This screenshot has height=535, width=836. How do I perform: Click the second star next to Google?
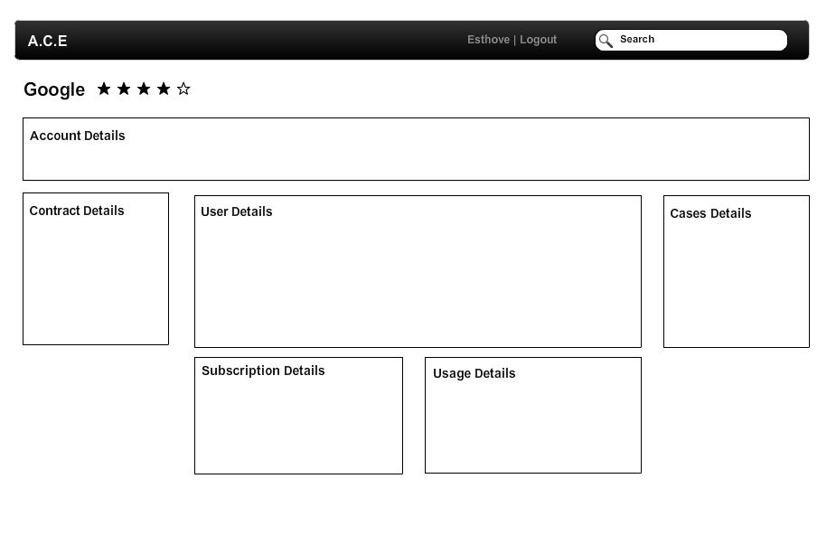124,89
